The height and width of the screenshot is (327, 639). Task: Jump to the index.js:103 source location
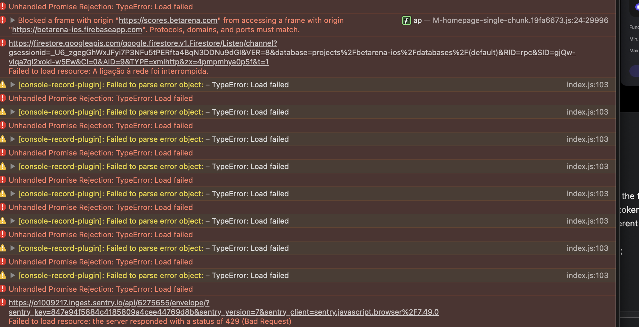[x=588, y=84]
